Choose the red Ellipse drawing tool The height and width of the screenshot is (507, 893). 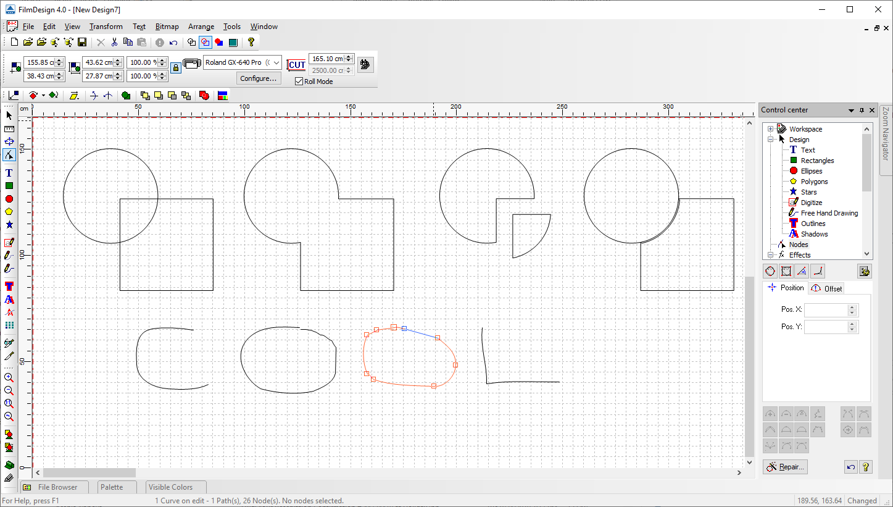(x=9, y=199)
